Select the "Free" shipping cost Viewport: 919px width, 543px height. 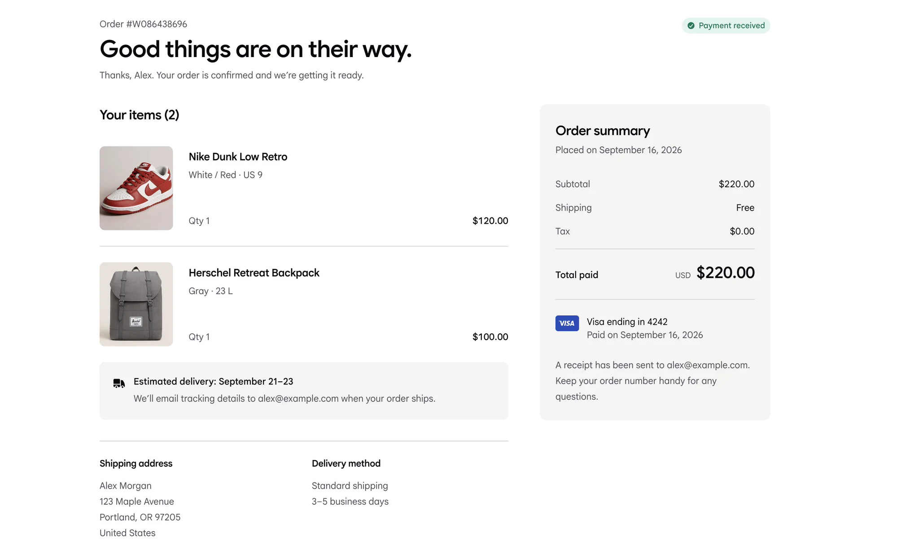pos(745,208)
